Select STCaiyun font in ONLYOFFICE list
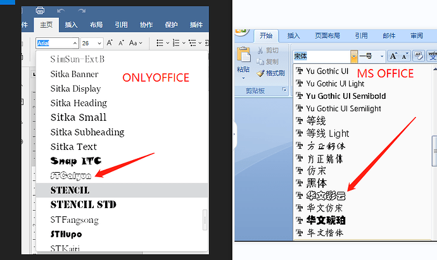The width and height of the screenshot is (437, 260). click(122, 176)
